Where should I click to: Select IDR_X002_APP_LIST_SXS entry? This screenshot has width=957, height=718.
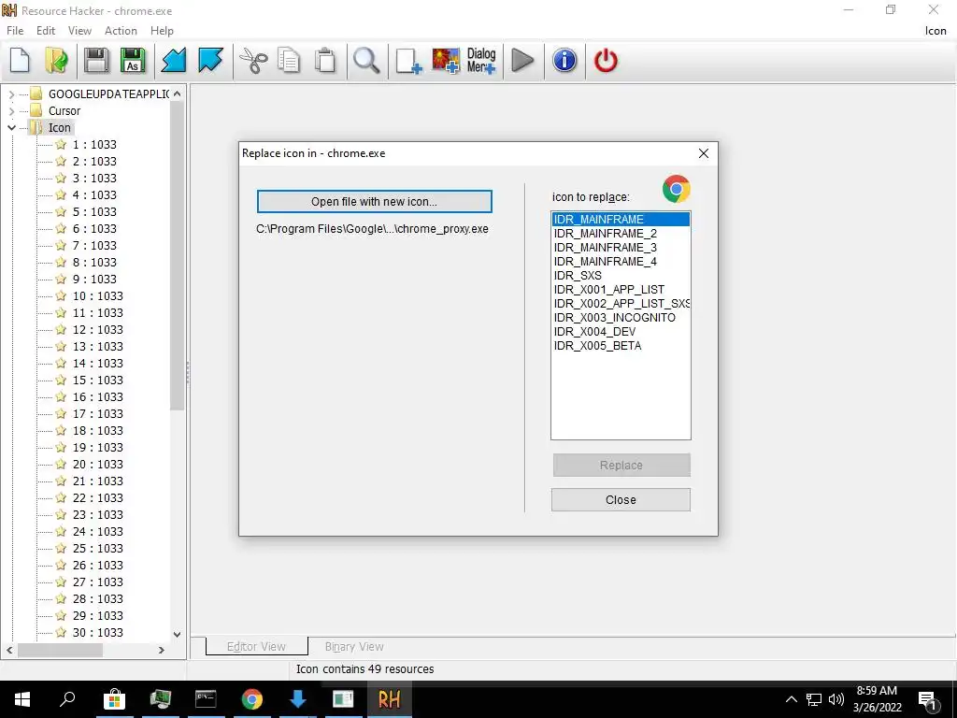pyautogui.click(x=621, y=304)
